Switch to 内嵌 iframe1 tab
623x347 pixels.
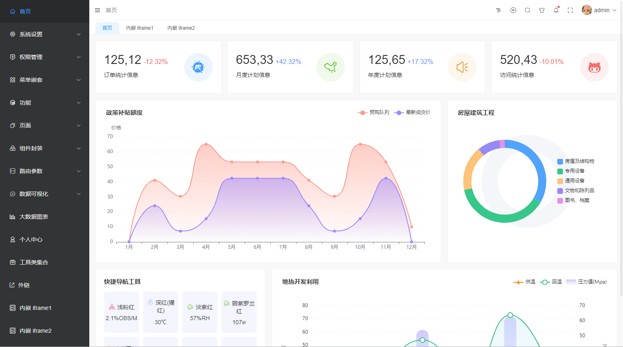tap(140, 28)
